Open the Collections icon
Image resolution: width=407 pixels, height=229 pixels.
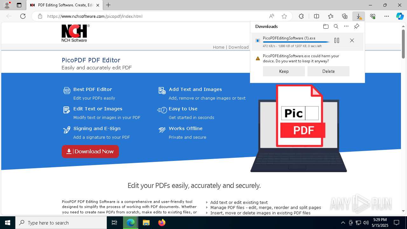click(x=345, y=16)
